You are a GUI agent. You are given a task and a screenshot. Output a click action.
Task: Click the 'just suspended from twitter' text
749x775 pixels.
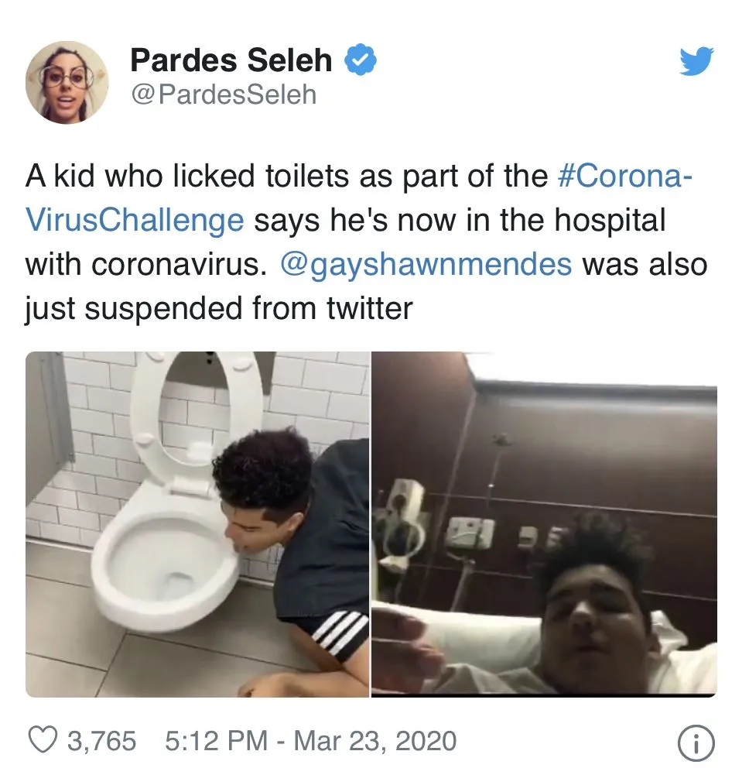[219, 308]
